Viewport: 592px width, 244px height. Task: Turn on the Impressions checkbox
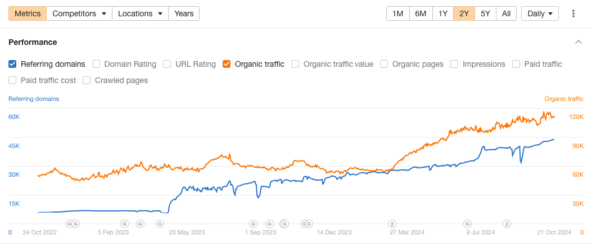[454, 64]
